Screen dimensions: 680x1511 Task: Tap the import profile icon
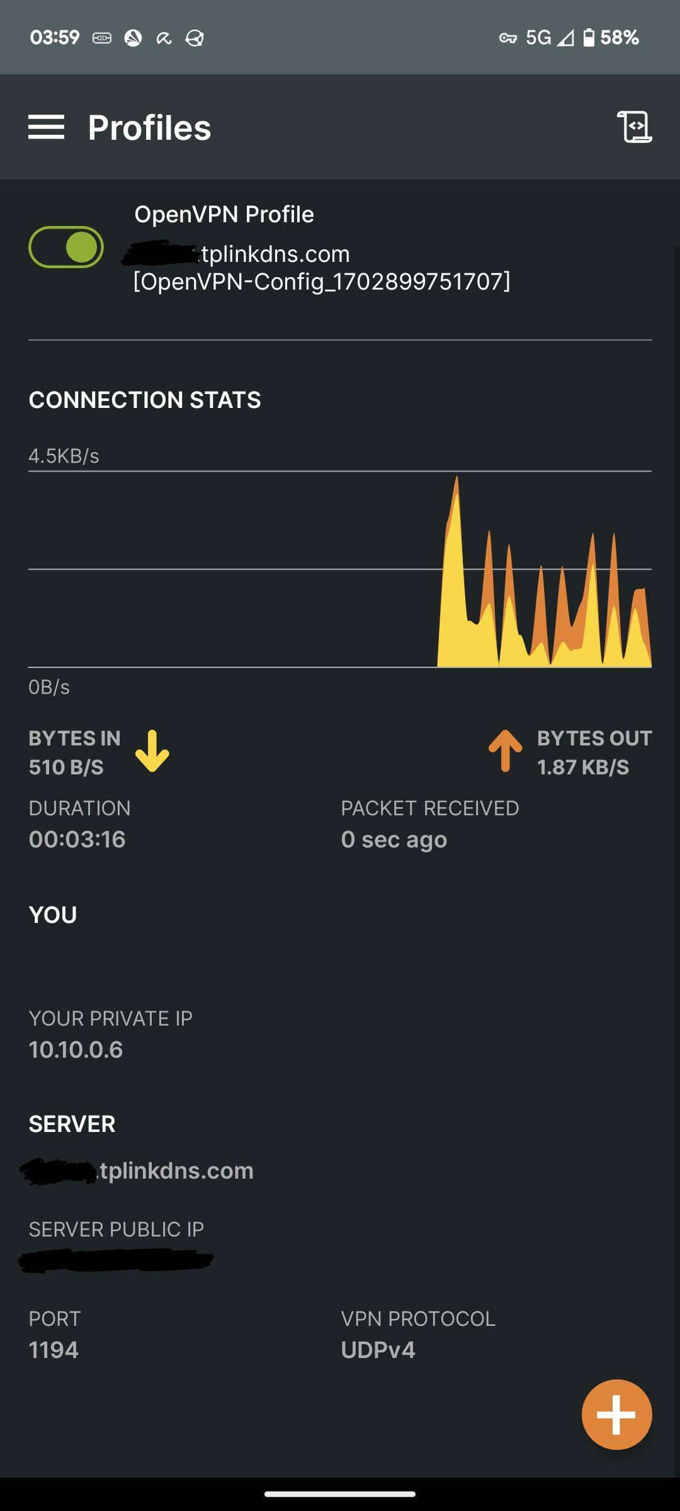(x=634, y=127)
